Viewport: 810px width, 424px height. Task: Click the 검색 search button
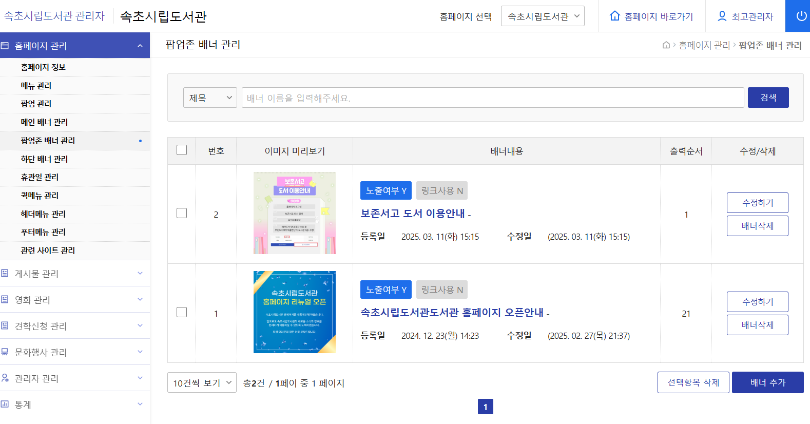[x=768, y=98]
